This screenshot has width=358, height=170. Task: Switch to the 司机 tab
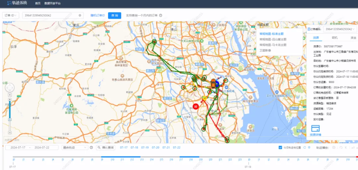pos(335,38)
